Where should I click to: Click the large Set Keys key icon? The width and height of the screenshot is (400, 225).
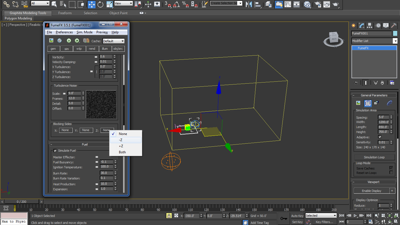click(x=284, y=218)
